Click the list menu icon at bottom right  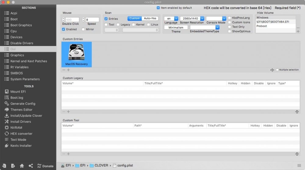point(299,165)
